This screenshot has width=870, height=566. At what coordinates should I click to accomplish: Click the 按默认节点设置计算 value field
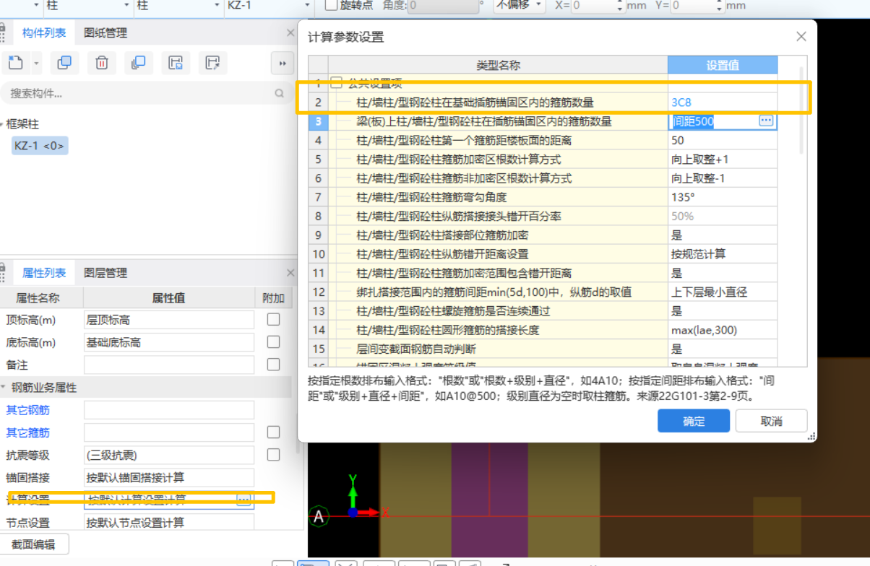click(x=169, y=522)
